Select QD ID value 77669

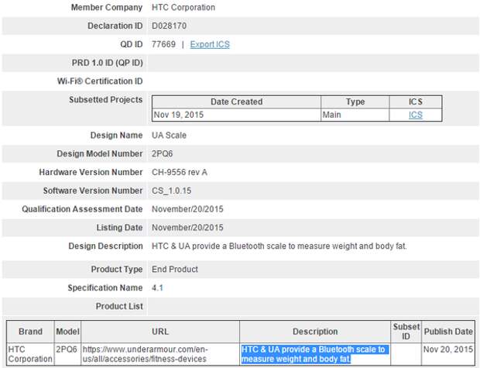(163, 44)
